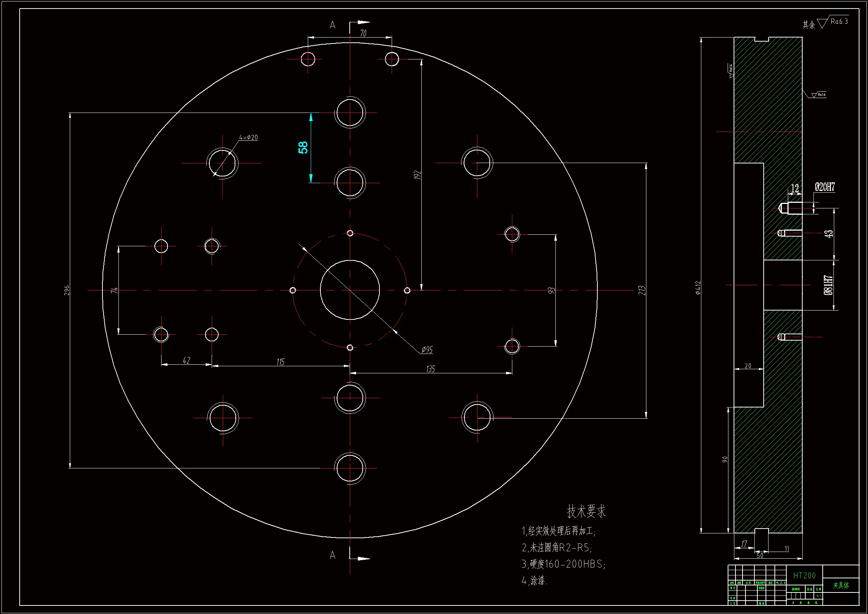Image resolution: width=868 pixels, height=614 pixels.
Task: Click the hardness note 硬度160-200HBS
Action: coord(563,564)
